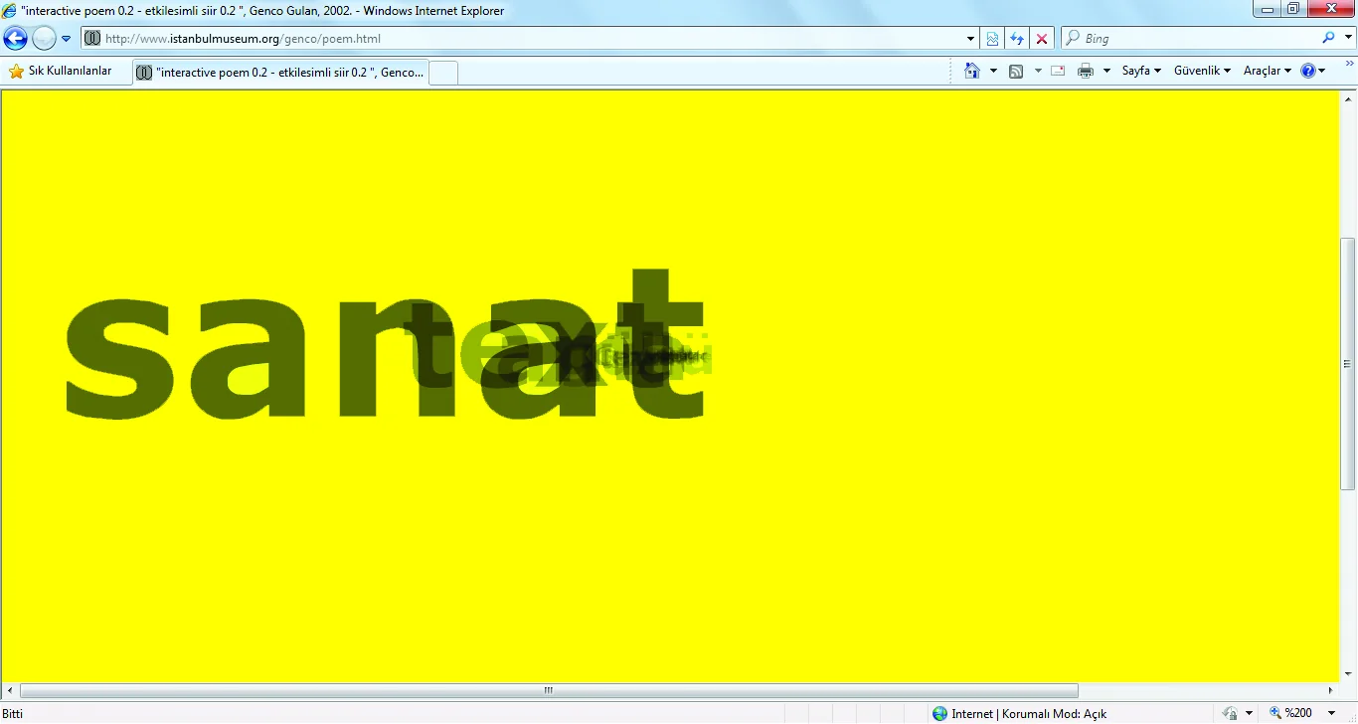Open the Sayfa menu
Image resolution: width=1358 pixels, height=724 pixels.
[x=1141, y=72]
